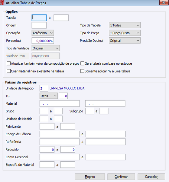The image size is (169, 182).
Task: Click the second Material input field
Action: click(105, 103)
